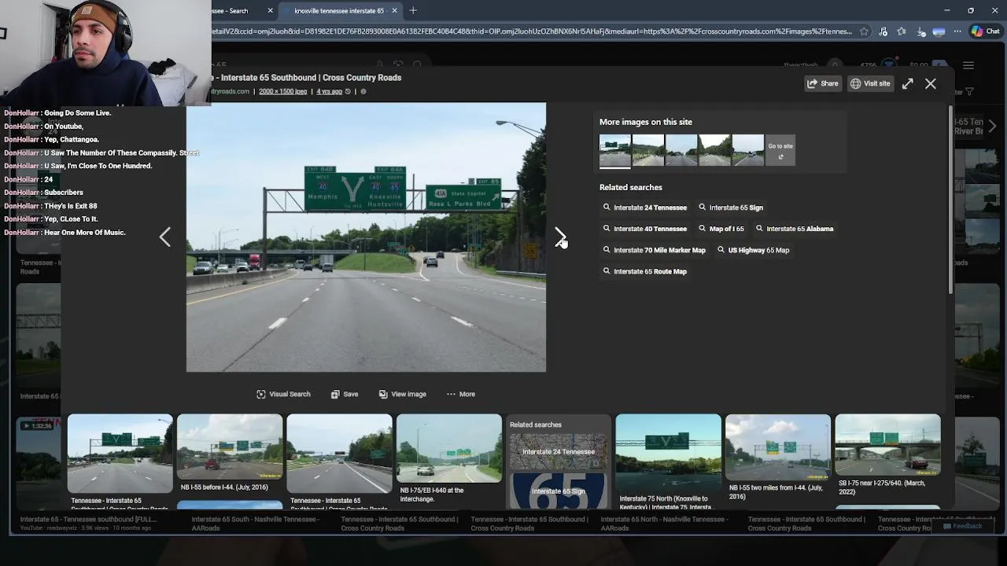Select first thumbnail under More images on this site
Image resolution: width=1007 pixels, height=566 pixels.
614,150
